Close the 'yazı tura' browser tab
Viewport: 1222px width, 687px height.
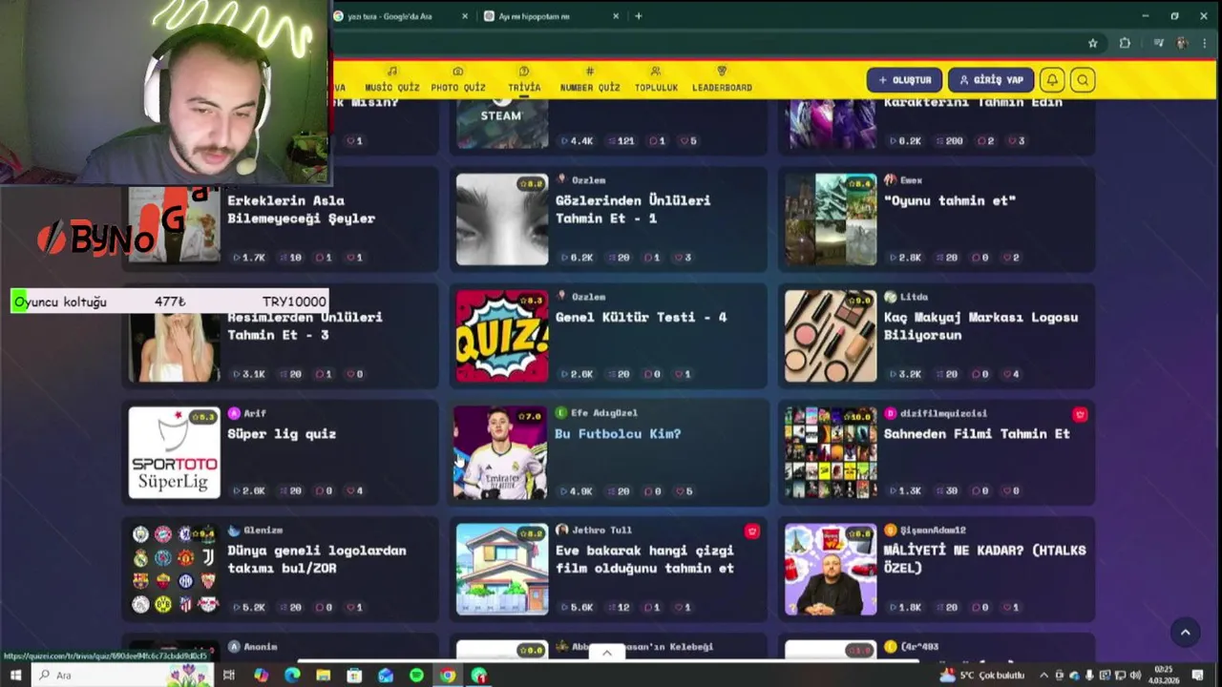(465, 16)
